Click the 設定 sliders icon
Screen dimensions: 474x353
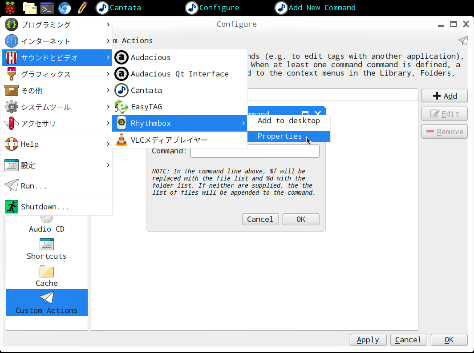click(x=12, y=165)
